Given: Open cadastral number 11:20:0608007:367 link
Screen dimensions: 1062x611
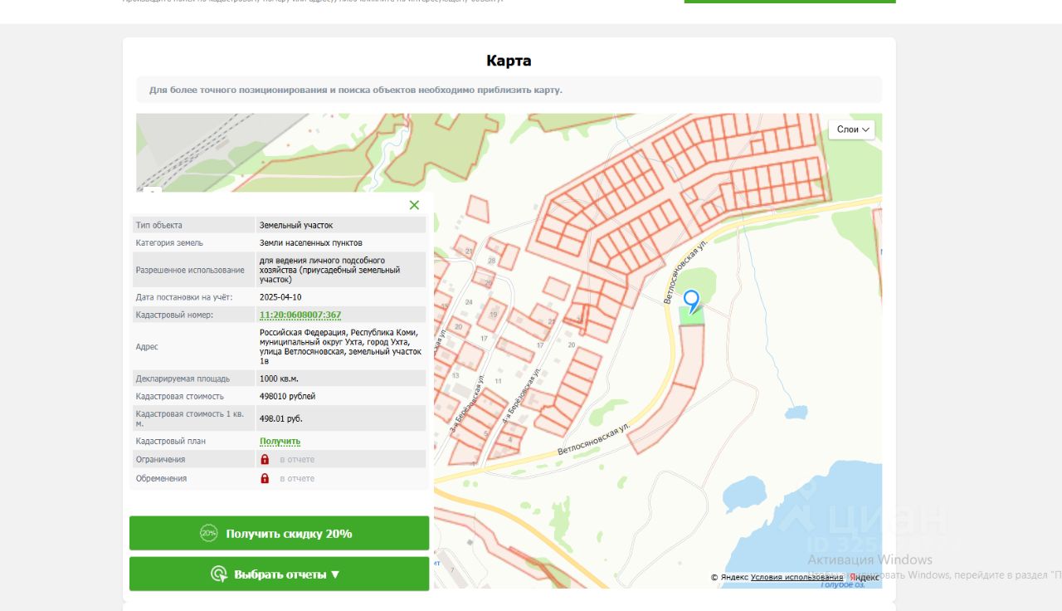Looking at the screenshot, I should tap(300, 315).
